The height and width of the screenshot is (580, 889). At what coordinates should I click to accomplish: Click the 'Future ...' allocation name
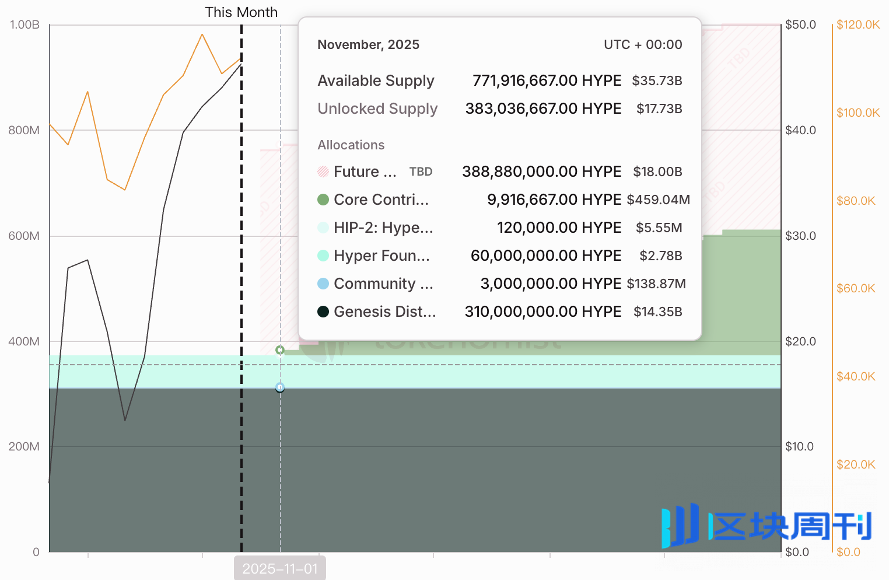point(365,172)
